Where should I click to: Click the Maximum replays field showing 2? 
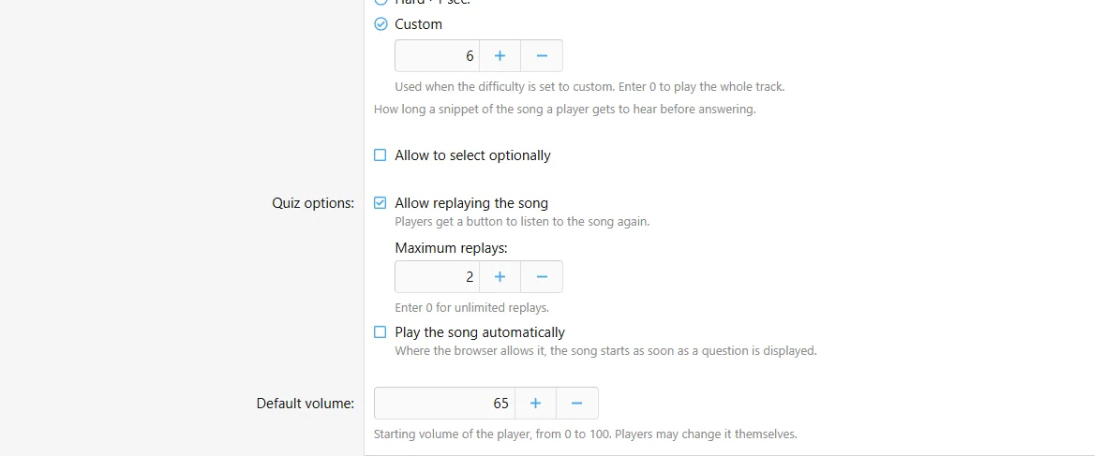coord(438,276)
